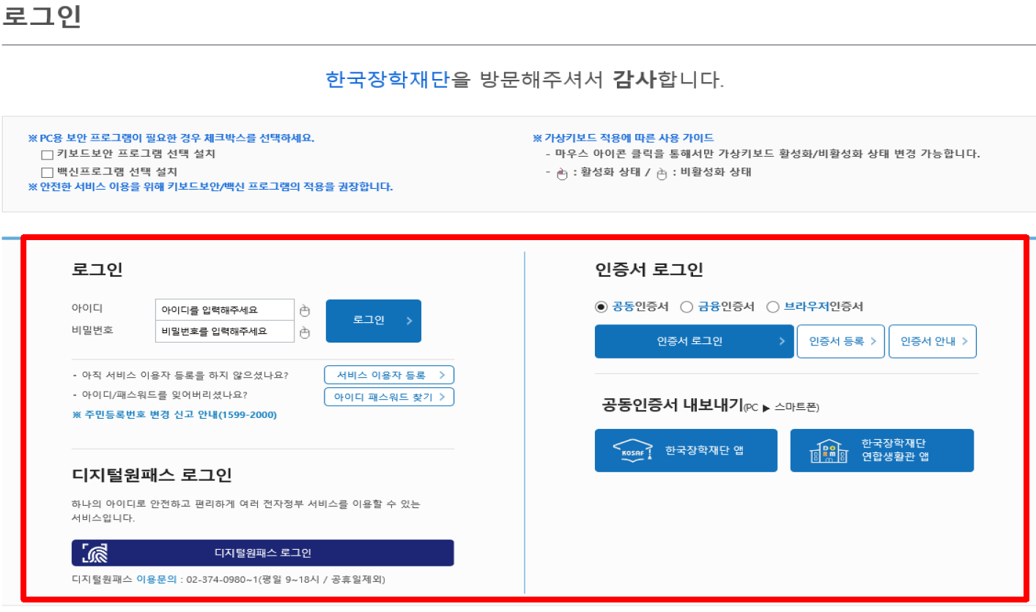Screen dimensions: 1036x612
Task: Click the blue 한국장학재단 text in greeting
Action: click(388, 79)
